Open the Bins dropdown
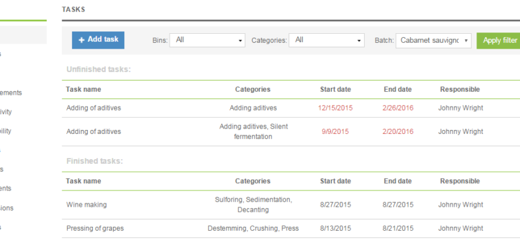Image resolution: width=520 pixels, height=247 pixels. click(x=207, y=40)
